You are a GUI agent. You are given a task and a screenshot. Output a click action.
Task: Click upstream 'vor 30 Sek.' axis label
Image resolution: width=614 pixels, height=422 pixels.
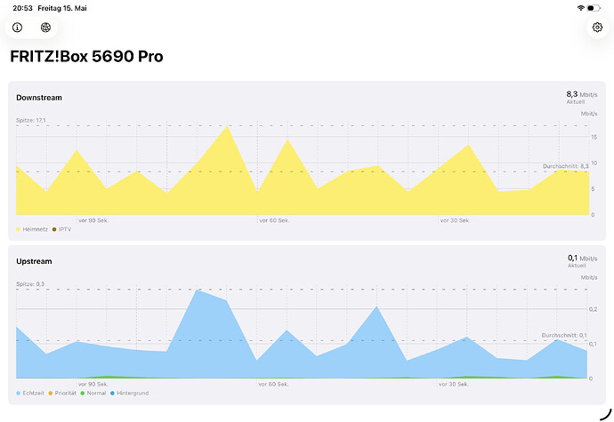(x=454, y=385)
